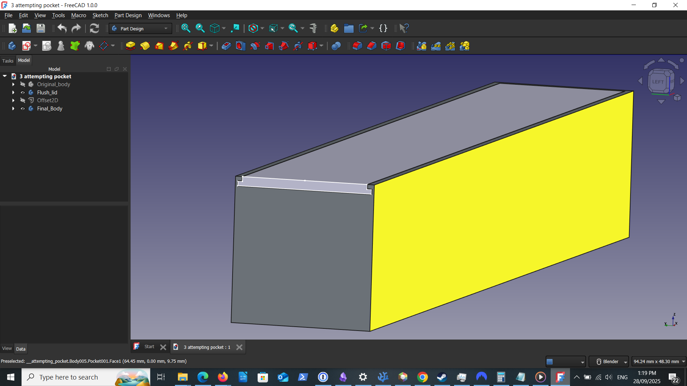The width and height of the screenshot is (687, 386).
Task: Click the Measure caliper icon
Action: [313, 28]
